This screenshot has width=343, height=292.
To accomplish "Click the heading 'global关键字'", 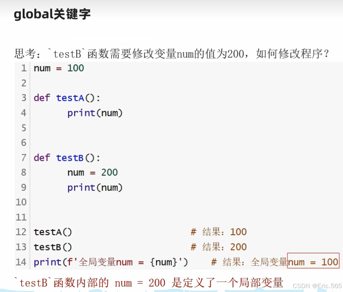I will [52, 14].
